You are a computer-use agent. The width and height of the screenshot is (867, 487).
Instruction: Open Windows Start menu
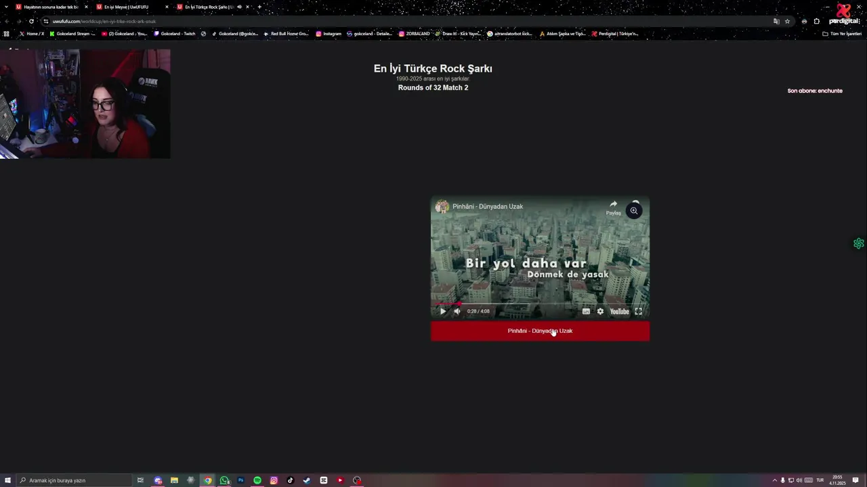pyautogui.click(x=7, y=480)
